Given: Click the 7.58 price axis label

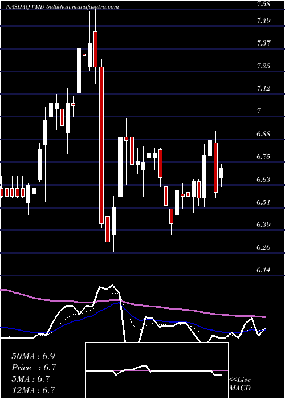Looking at the screenshot, I should (x=263, y=5).
